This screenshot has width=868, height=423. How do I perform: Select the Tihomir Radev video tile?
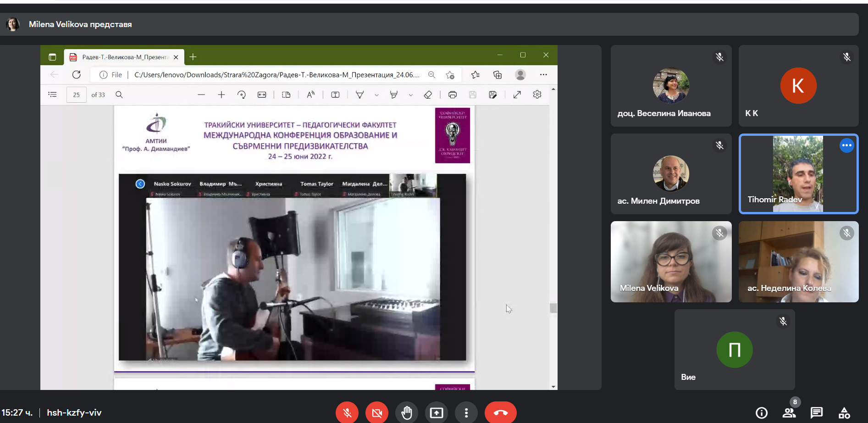(x=798, y=174)
